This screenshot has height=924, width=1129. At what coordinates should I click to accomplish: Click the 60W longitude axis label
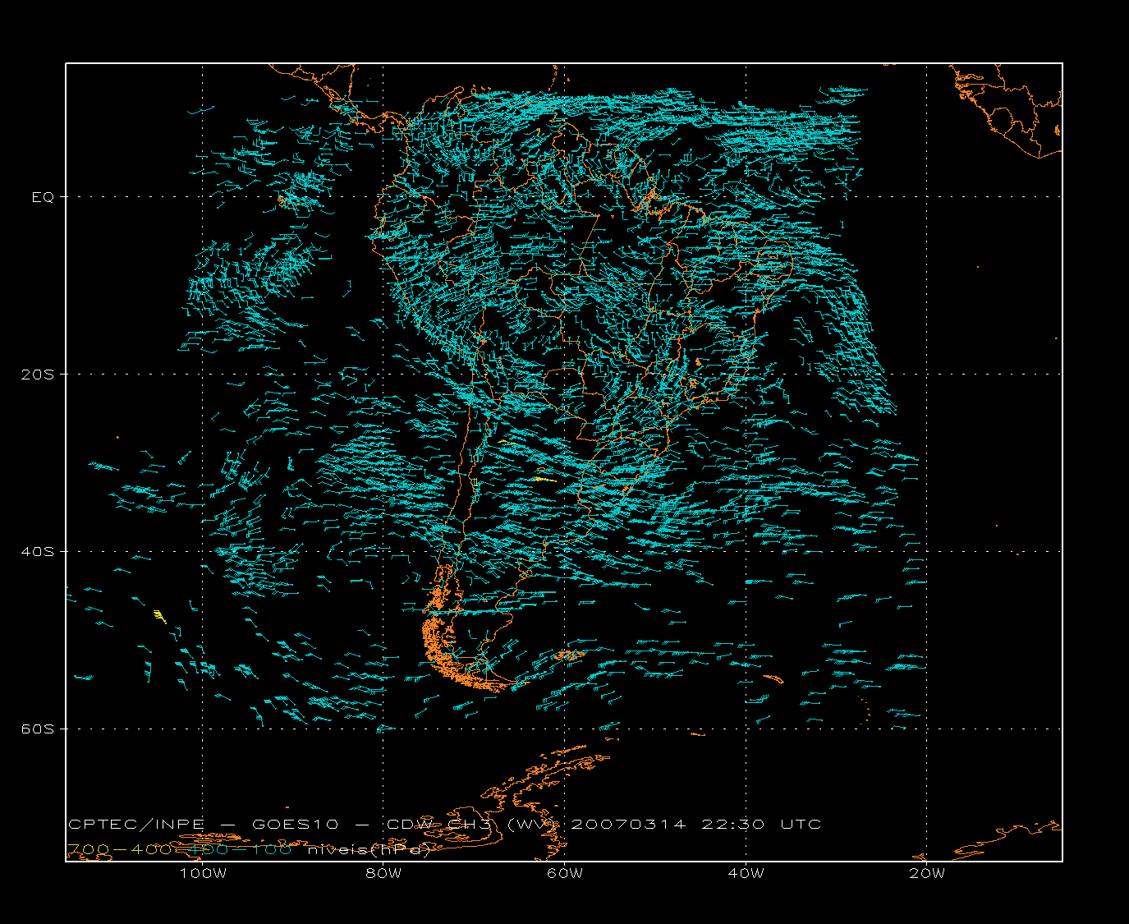tap(565, 873)
